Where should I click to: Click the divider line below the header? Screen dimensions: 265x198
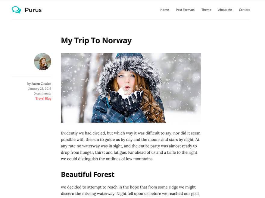[131, 19]
